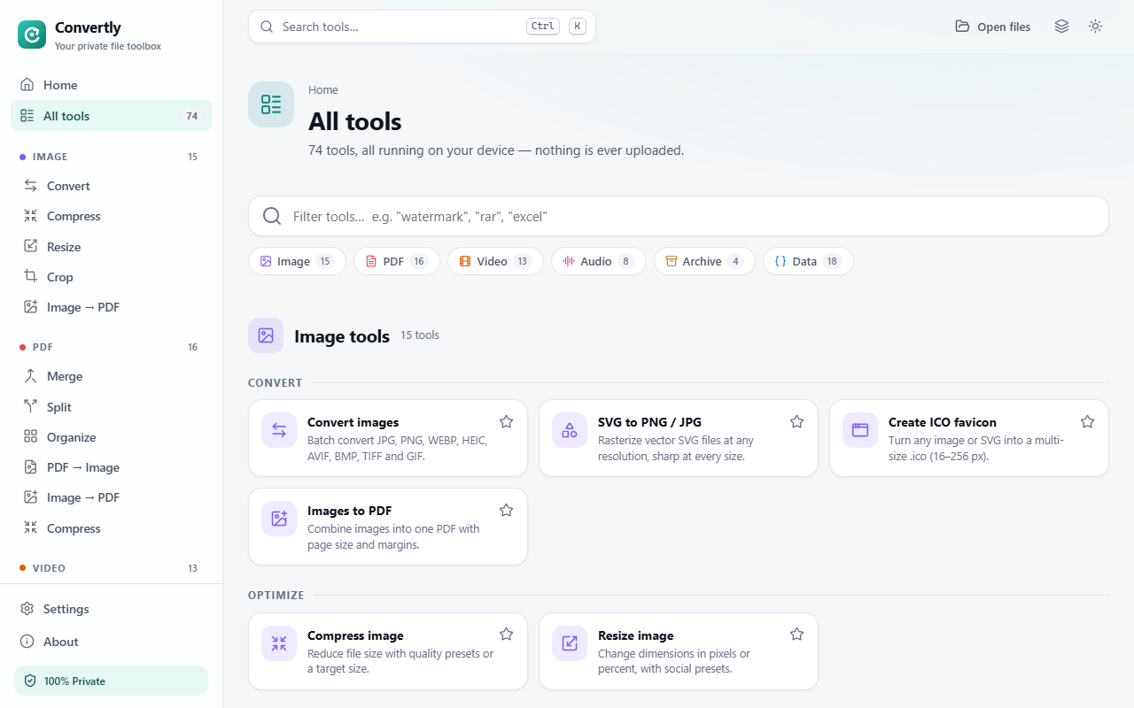Toggle the light/dark theme sun icon
The width and height of the screenshot is (1134, 708).
(x=1096, y=27)
